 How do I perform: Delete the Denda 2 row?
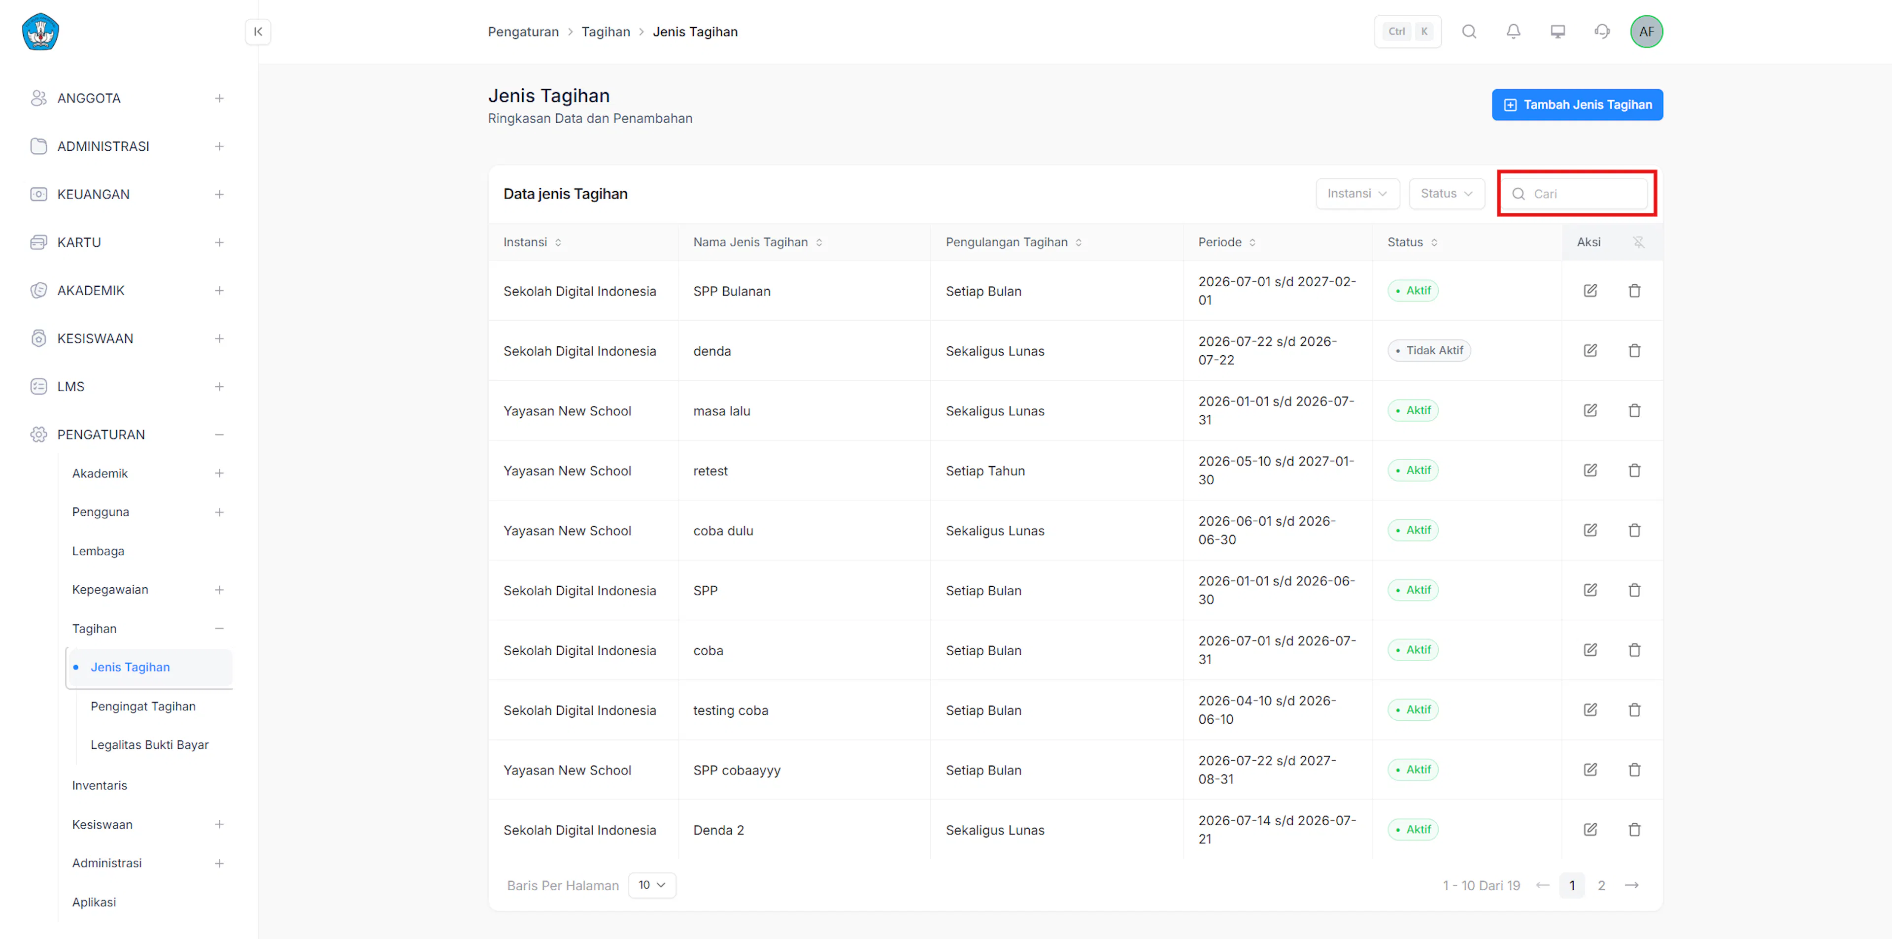pos(1634,830)
